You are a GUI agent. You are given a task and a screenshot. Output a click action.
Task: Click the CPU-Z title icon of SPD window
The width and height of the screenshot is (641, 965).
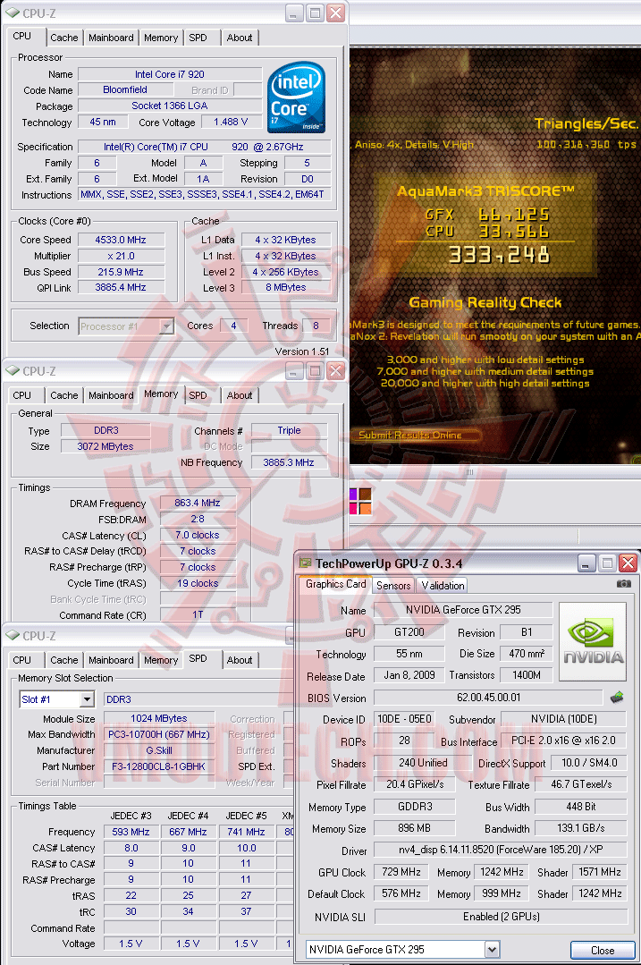(13, 635)
